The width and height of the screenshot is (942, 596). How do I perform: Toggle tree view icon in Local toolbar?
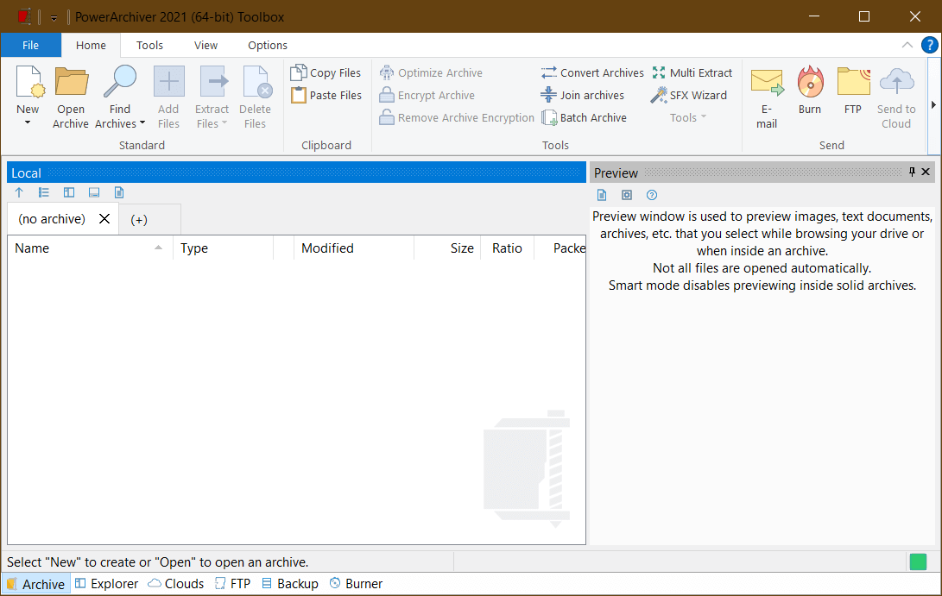click(x=44, y=192)
